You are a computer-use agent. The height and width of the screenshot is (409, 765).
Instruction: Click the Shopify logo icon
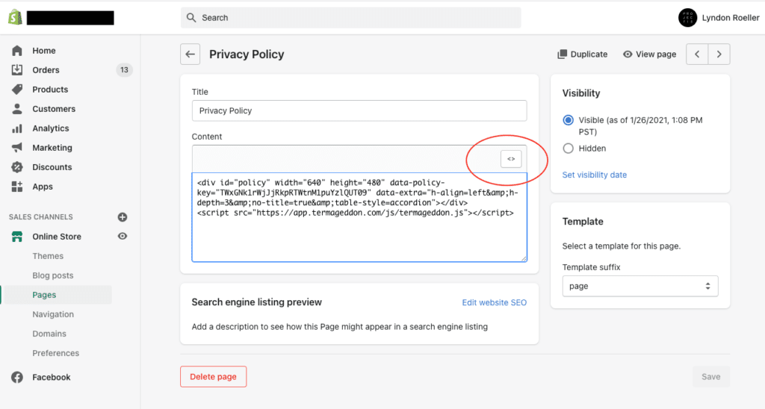point(15,18)
